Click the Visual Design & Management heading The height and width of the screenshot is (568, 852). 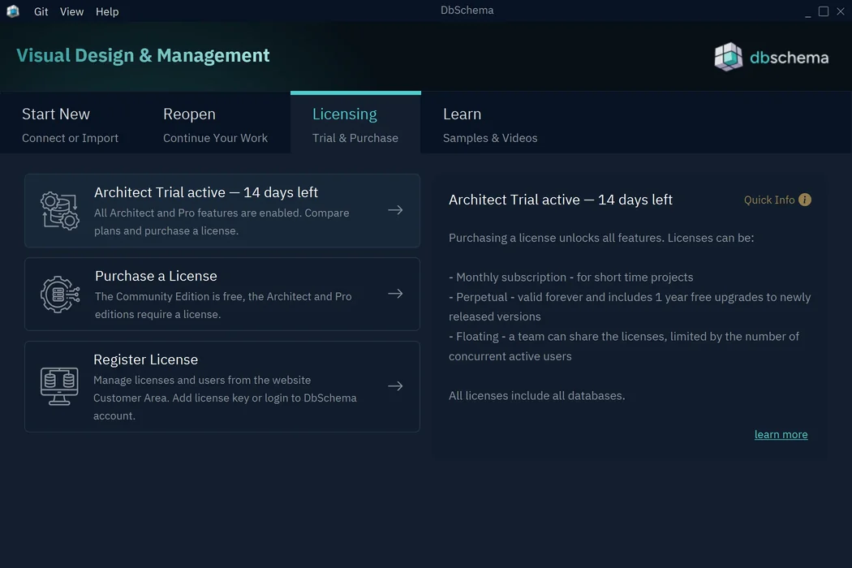coord(143,55)
